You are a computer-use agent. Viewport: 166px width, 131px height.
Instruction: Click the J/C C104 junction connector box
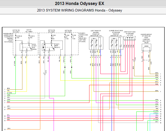[130, 38]
